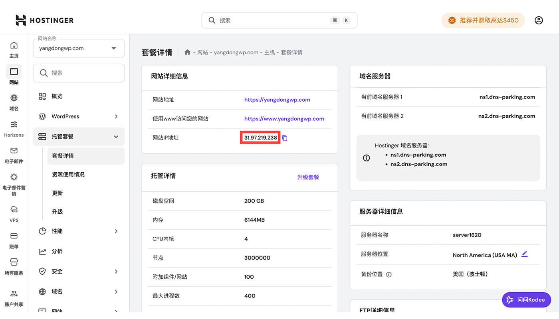Select the VPS sidebar icon
Image resolution: width=559 pixels, height=319 pixels.
pos(14,214)
